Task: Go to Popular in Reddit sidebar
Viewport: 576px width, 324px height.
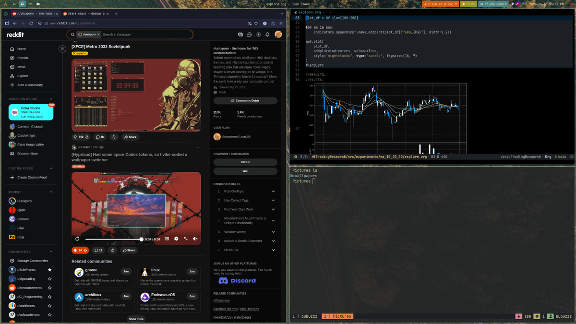Action: [23, 58]
